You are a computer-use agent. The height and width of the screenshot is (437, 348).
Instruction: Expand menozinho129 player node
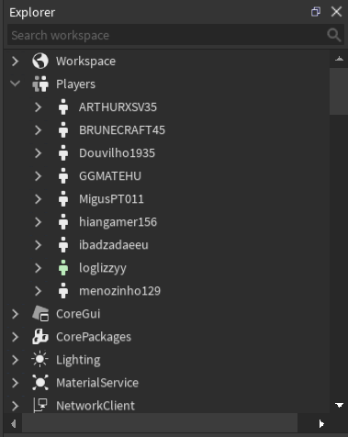(x=38, y=291)
